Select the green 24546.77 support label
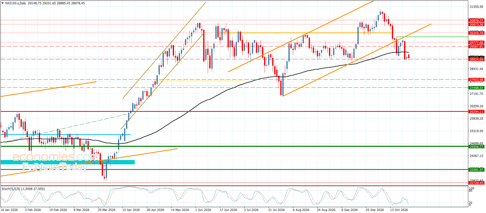 point(476,147)
